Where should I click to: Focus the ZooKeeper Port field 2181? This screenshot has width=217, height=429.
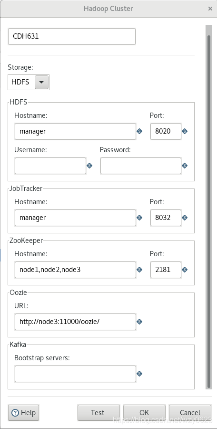(166, 270)
